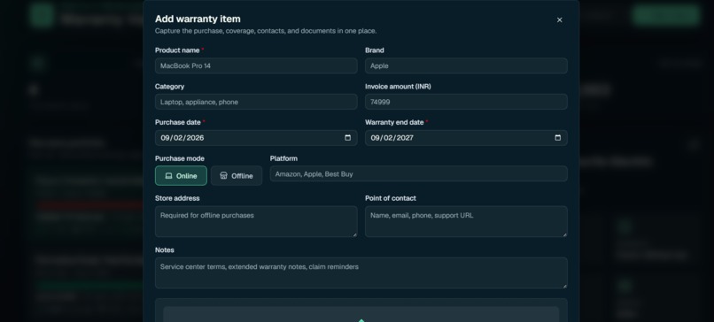The width and height of the screenshot is (714, 322).
Task: Click the Warranty end date label
Action: click(x=394, y=122)
